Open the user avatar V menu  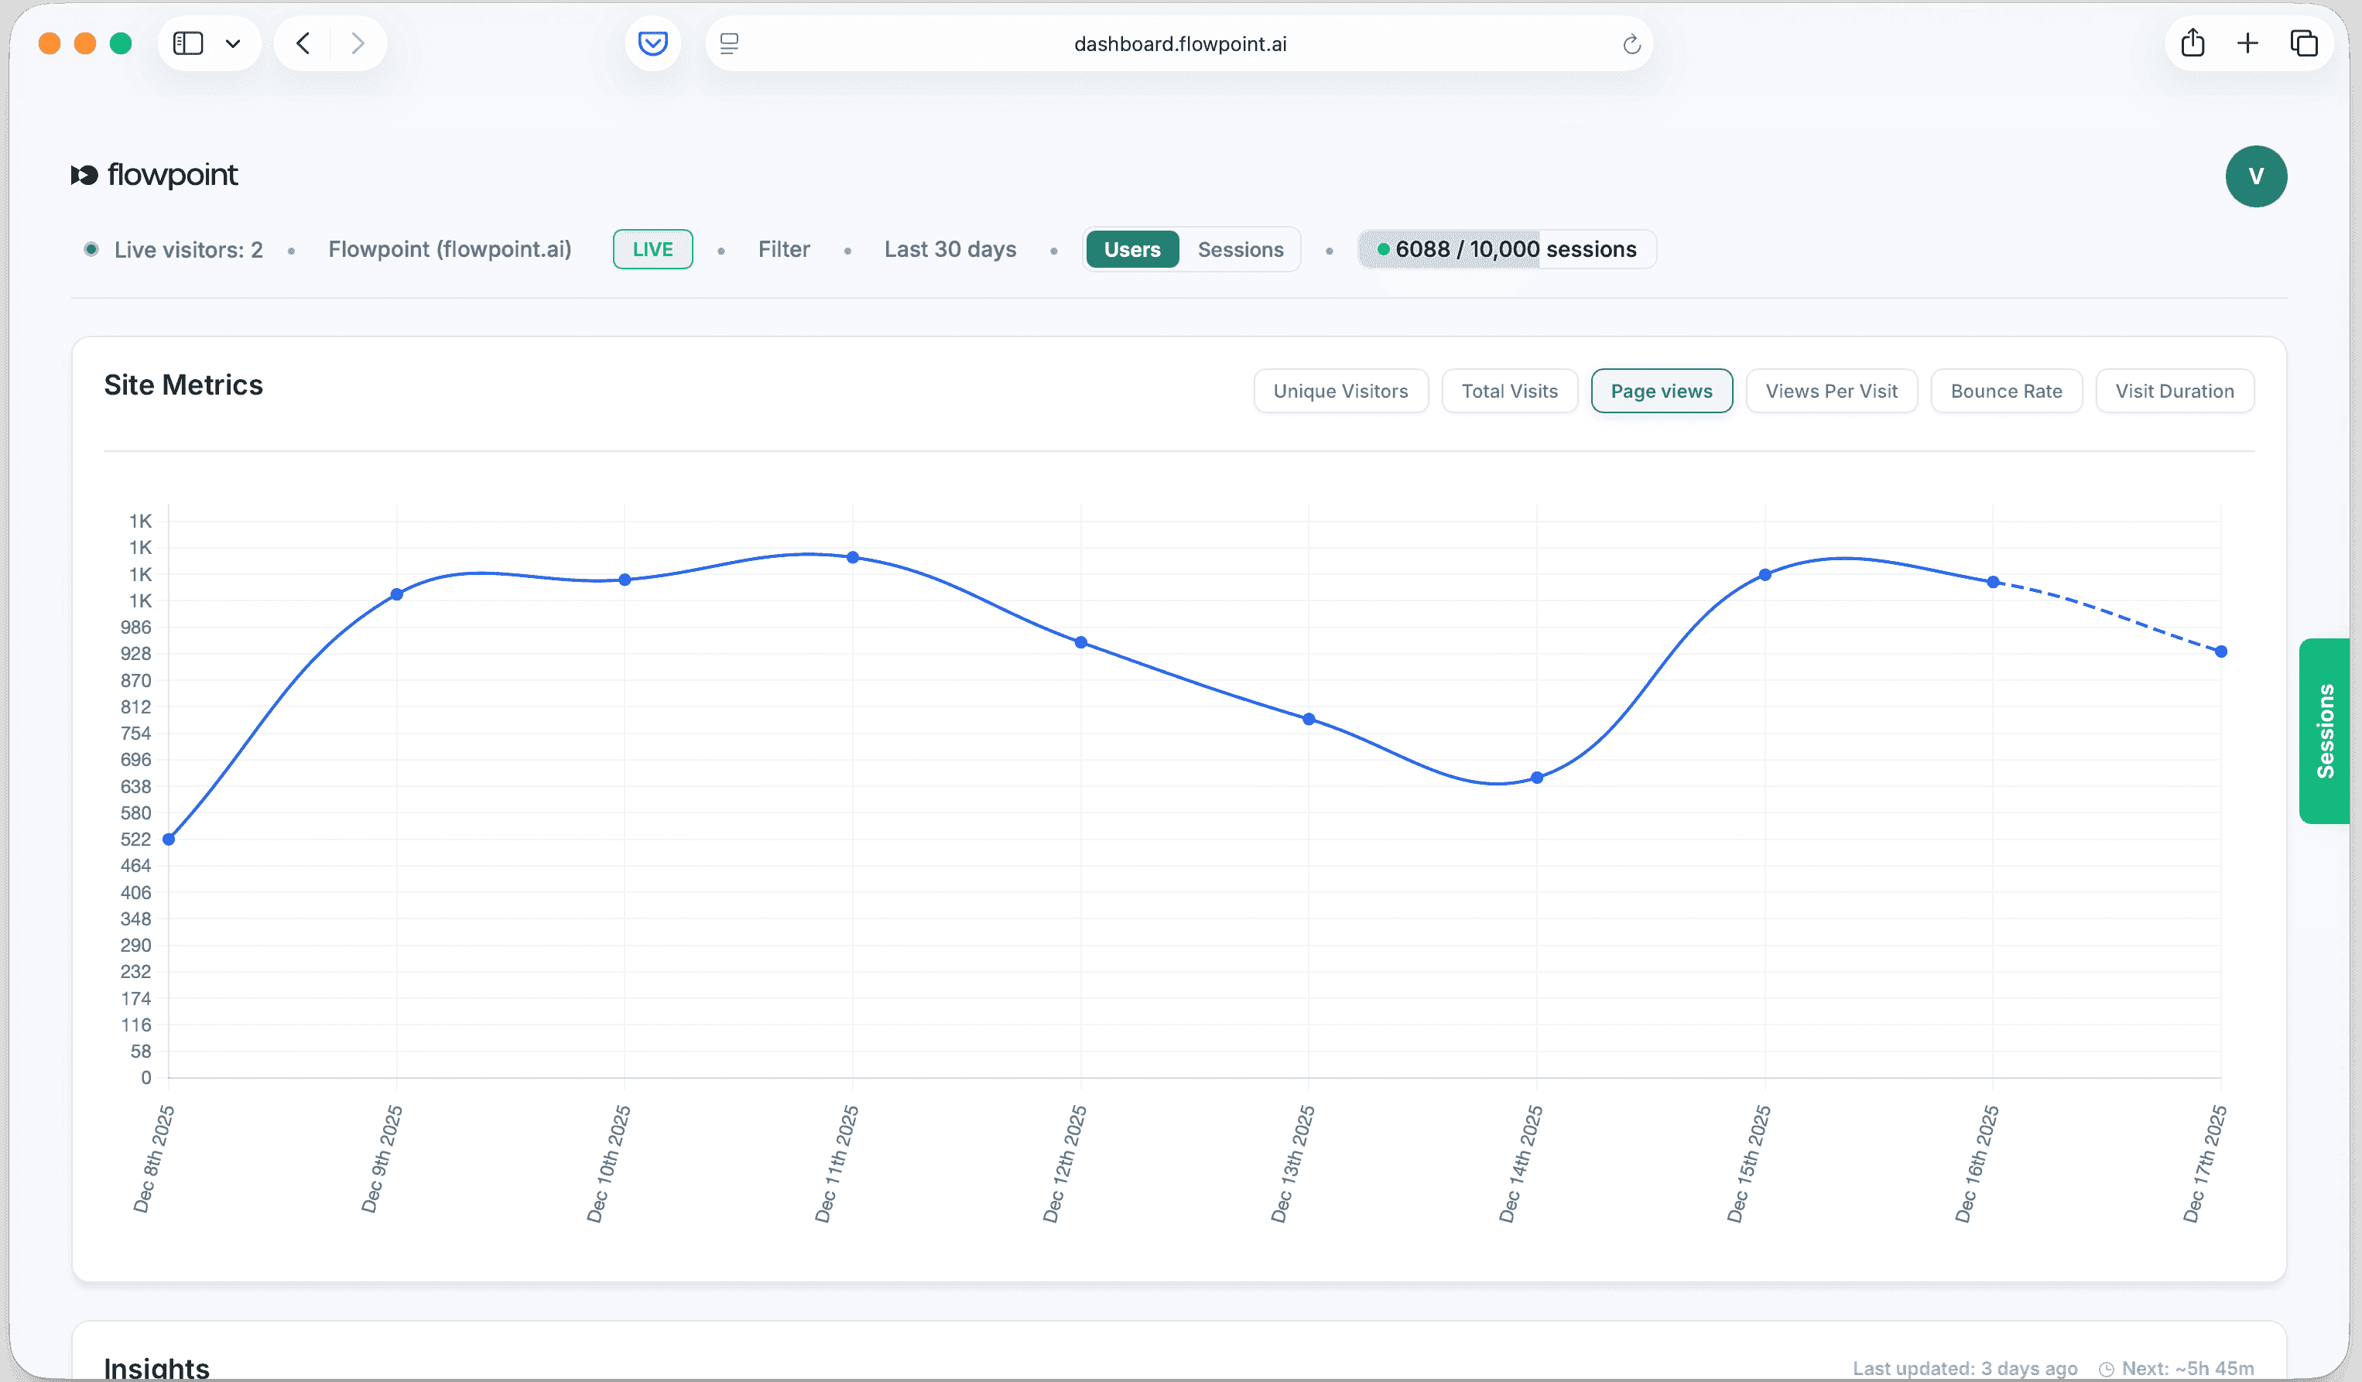[x=2255, y=176]
